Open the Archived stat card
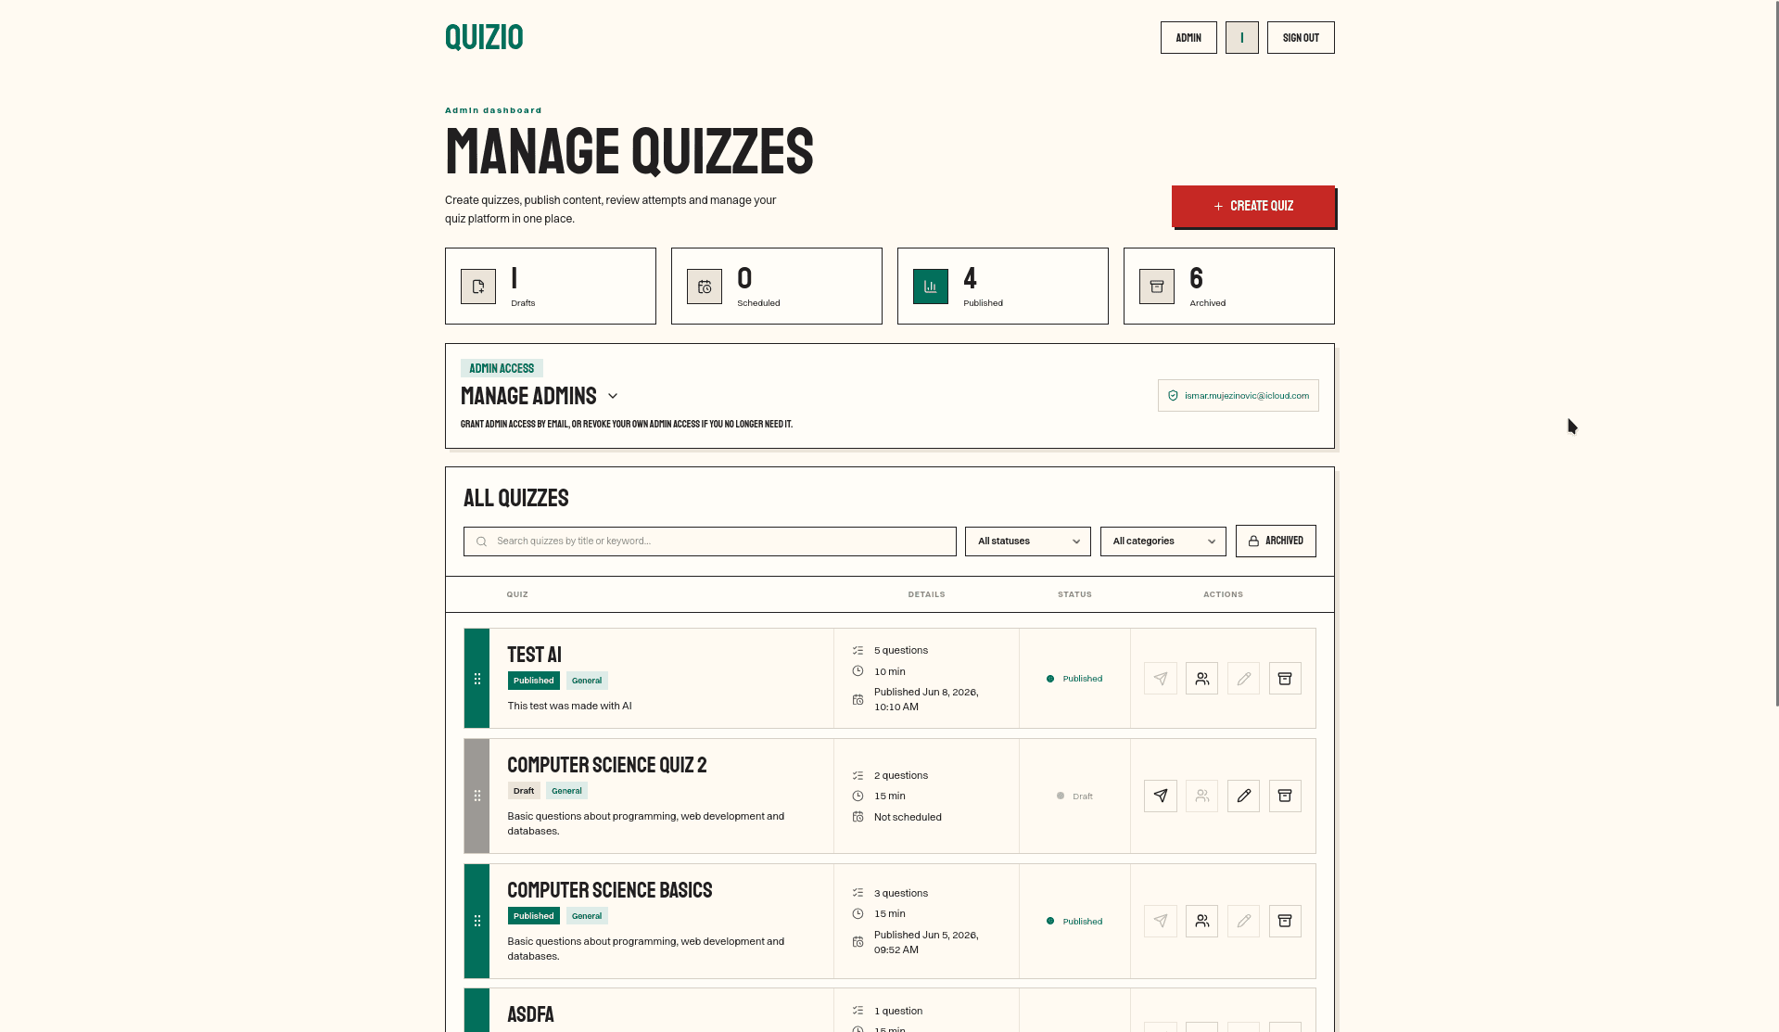 coord(1229,286)
